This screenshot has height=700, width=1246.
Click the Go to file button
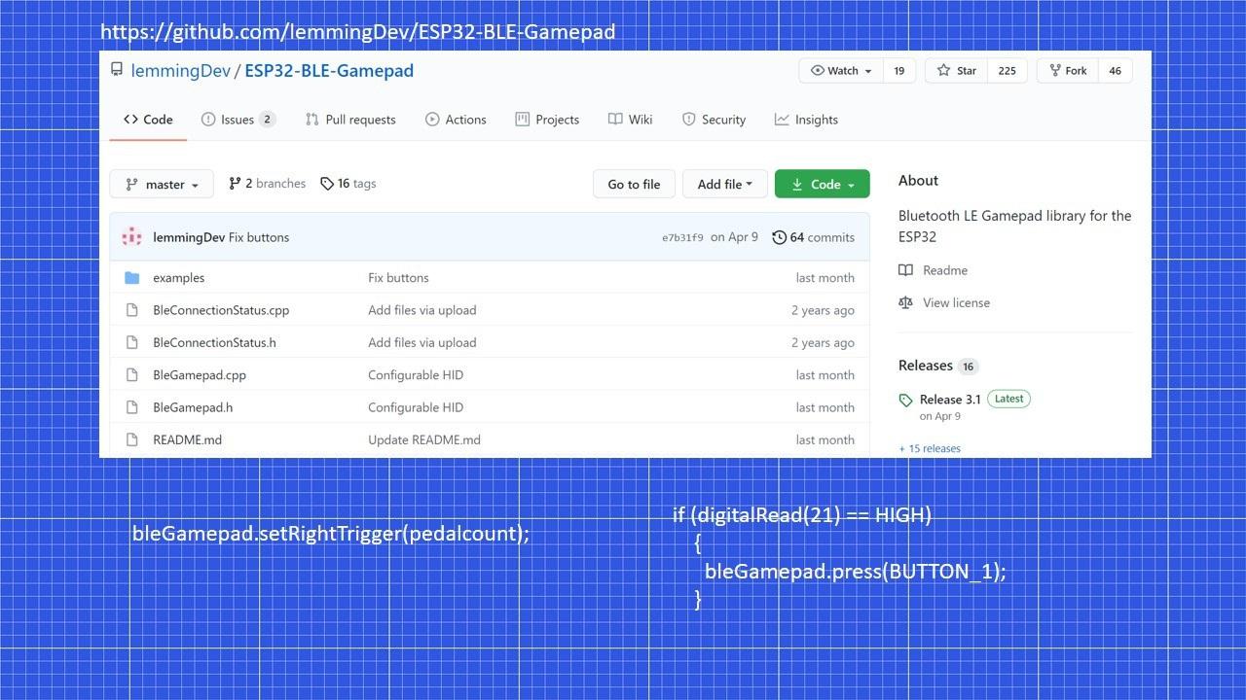coord(634,184)
